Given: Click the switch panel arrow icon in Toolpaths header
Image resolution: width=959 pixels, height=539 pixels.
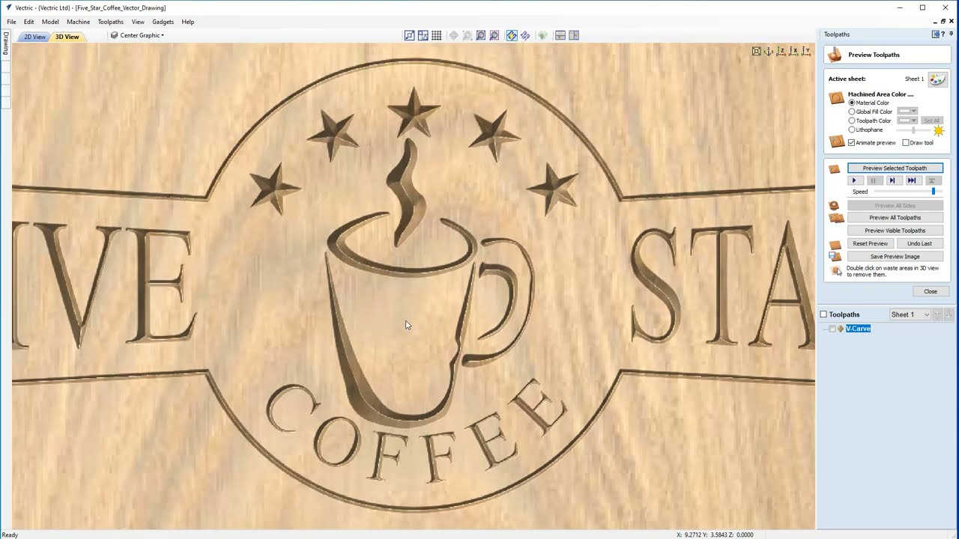Looking at the screenshot, I should tap(936, 34).
